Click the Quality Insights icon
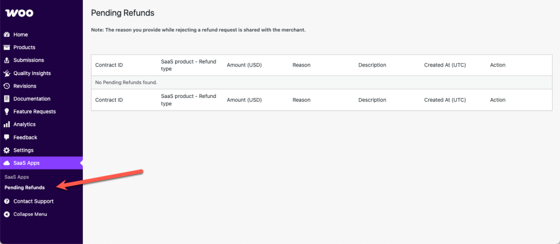This screenshot has height=244, width=560. (x=7, y=73)
